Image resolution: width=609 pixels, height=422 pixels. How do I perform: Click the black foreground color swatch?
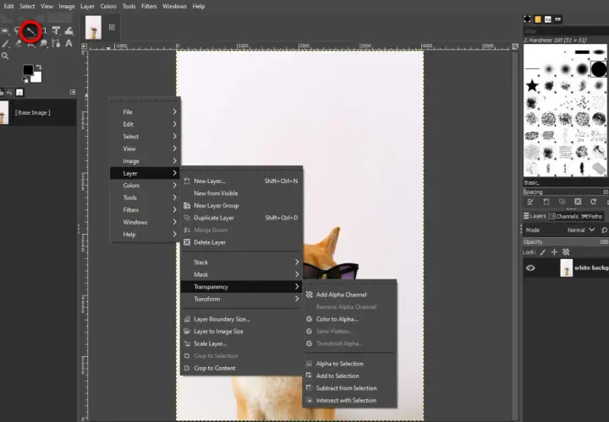pyautogui.click(x=28, y=70)
